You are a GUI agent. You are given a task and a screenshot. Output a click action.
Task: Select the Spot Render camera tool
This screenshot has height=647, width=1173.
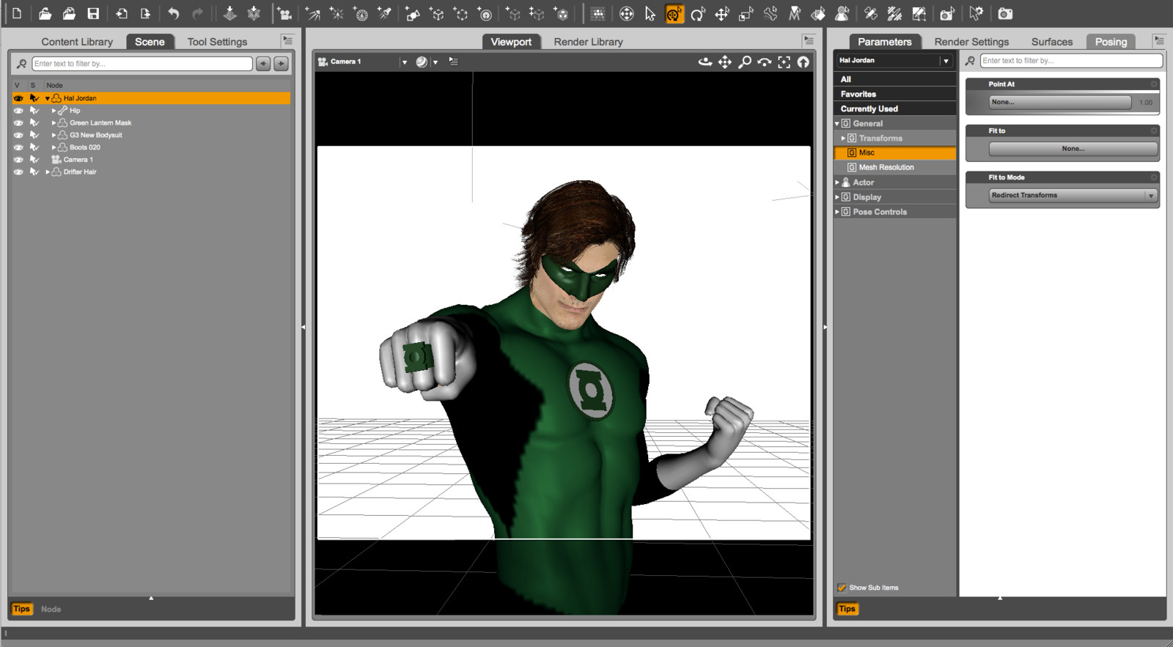pyautogui.click(x=947, y=13)
